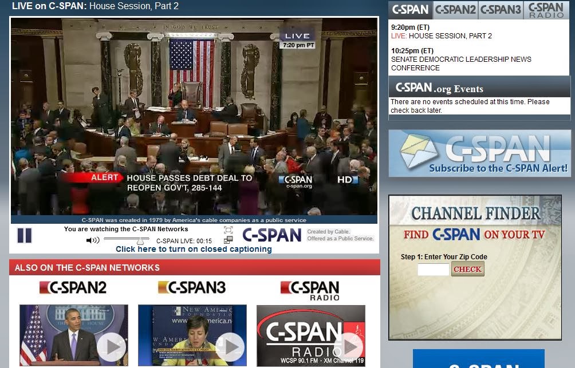The width and height of the screenshot is (575, 368).
Task: Play the C-SPAN2 Obama video thumbnail
Action: coord(74,335)
